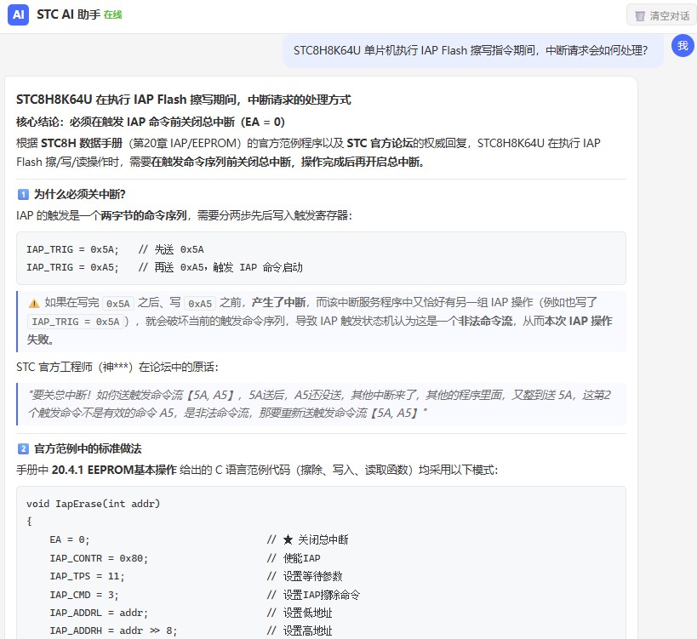
Task: Click the number 2 section badge icon
Action: (x=23, y=448)
